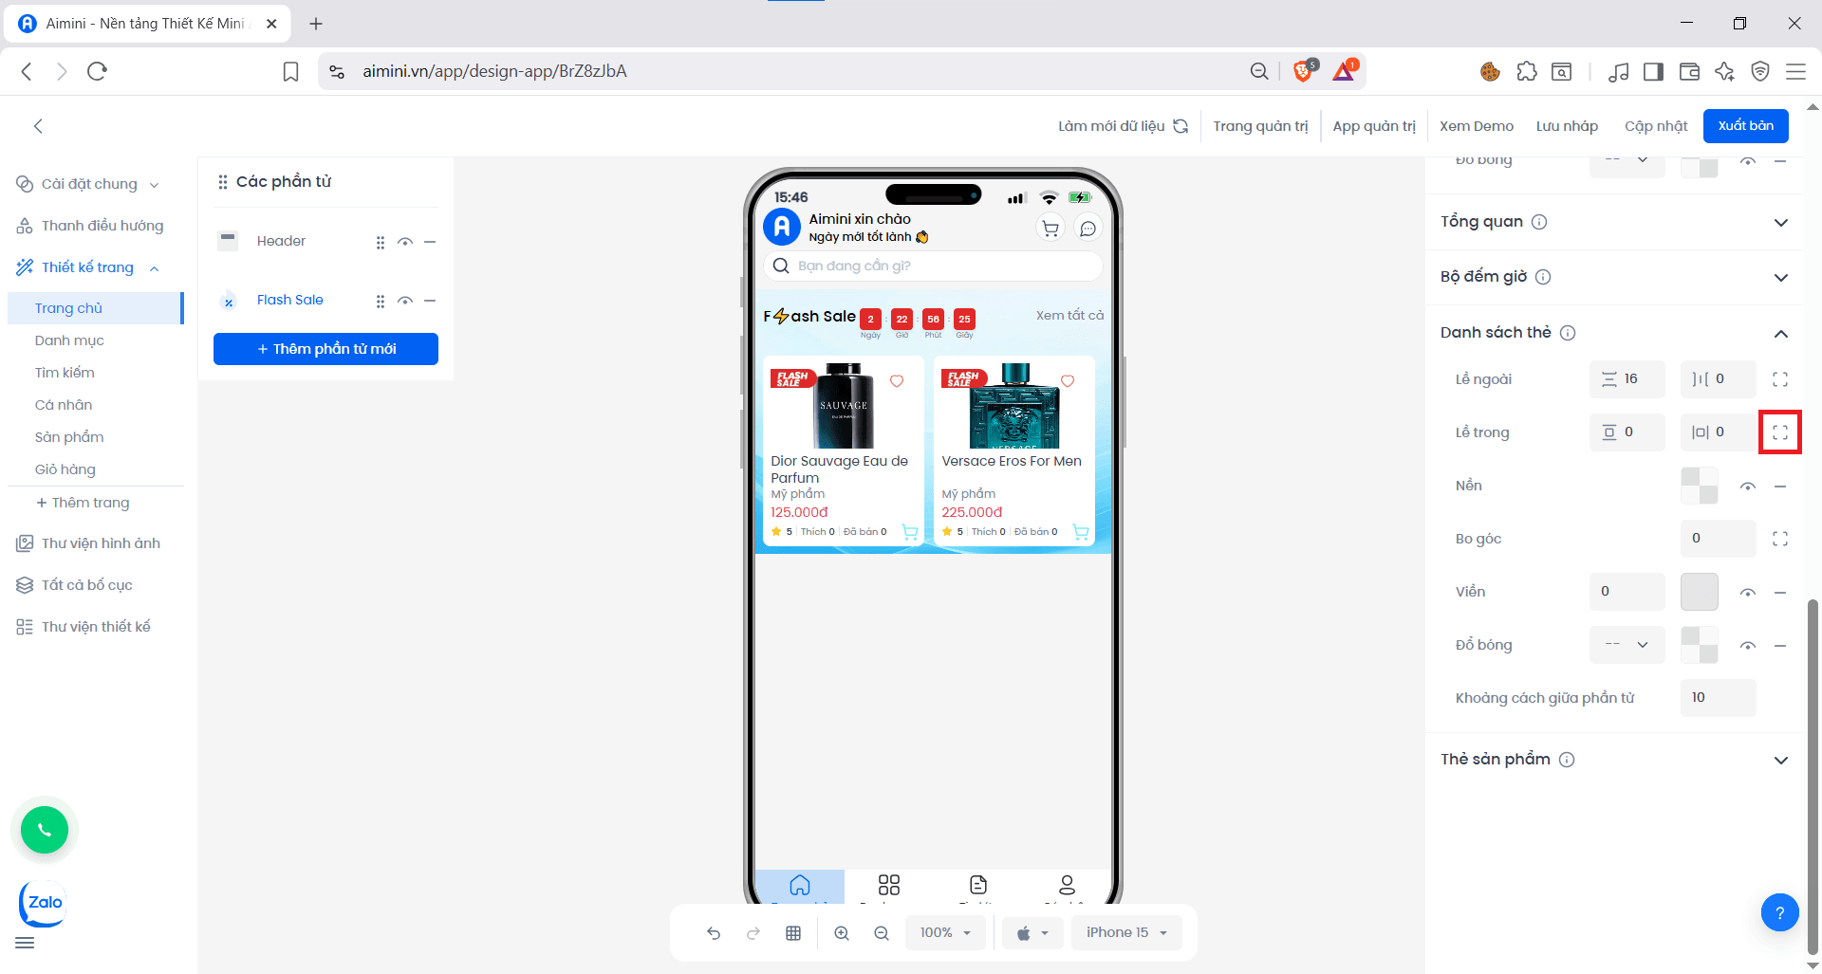Screen dimensions: 1822x974
Task: Click the green phone call button
Action: (45, 830)
